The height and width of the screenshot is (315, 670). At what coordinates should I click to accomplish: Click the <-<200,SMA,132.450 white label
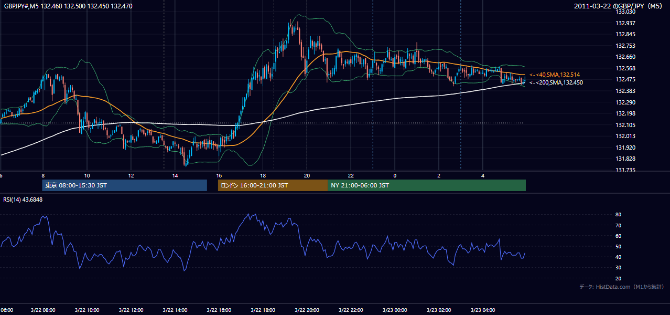point(556,82)
